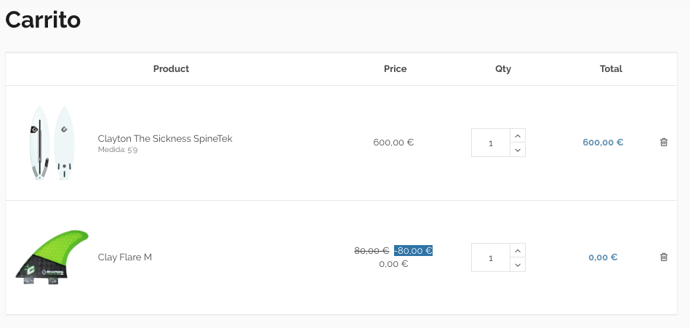Viewport: 690px width, 328px height.
Task: Click the Carrito page heading
Action: click(43, 20)
